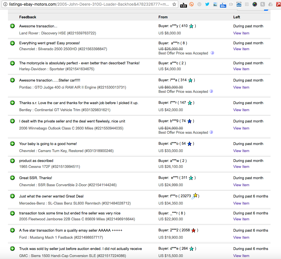This screenshot has width=281, height=259.
Task: Click green plus icon for Cessna feedback
Action: pos(12,161)
